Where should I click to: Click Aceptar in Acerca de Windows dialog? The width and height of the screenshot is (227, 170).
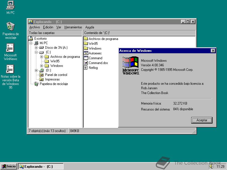point(202,120)
